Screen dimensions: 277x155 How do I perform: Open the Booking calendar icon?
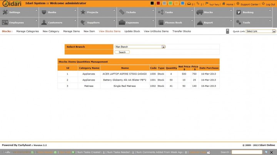point(239,12)
